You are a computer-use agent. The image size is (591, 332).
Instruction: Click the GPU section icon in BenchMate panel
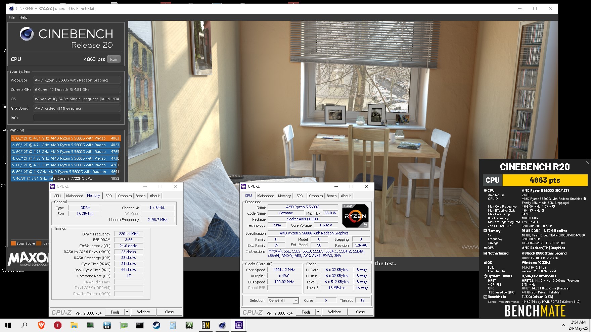click(x=485, y=248)
